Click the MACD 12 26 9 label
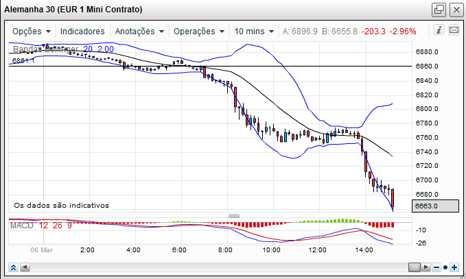Viewport: 466px width, 279px height. [41, 226]
